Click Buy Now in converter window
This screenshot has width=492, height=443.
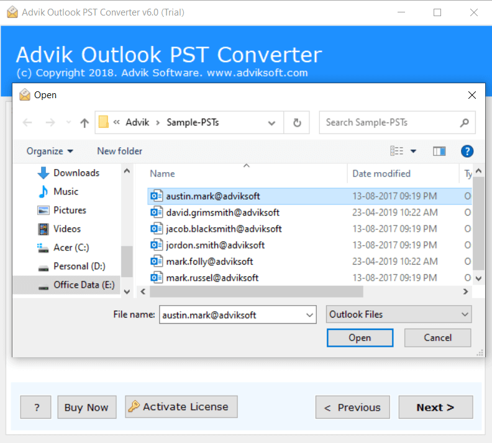click(x=87, y=407)
